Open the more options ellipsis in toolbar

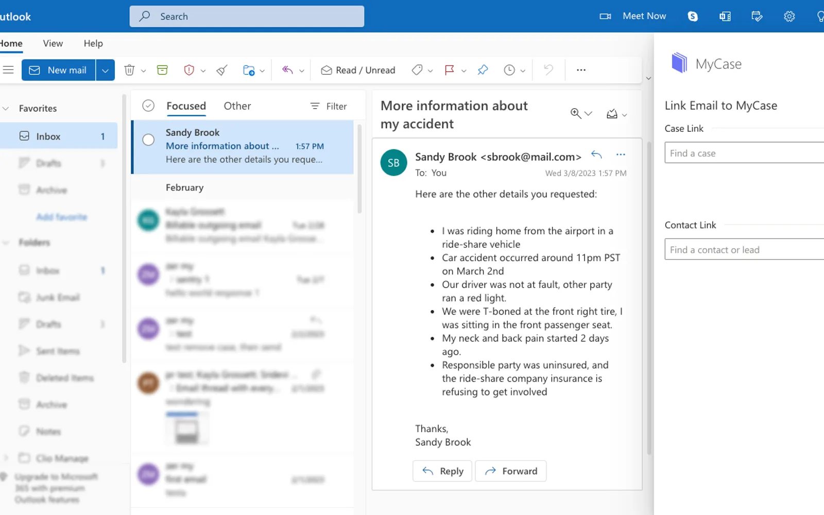tap(581, 70)
